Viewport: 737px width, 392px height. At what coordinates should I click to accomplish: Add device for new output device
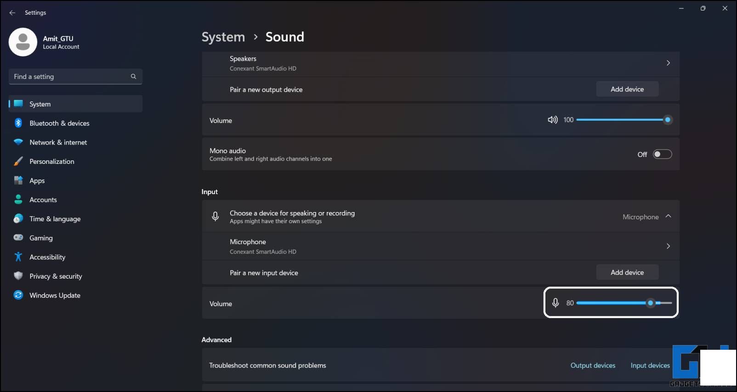[627, 89]
